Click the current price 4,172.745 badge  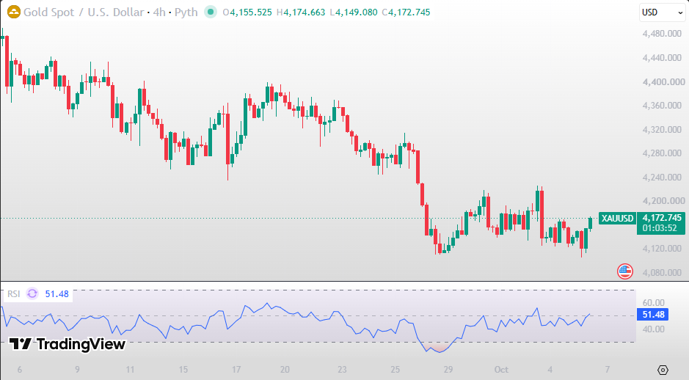point(661,217)
